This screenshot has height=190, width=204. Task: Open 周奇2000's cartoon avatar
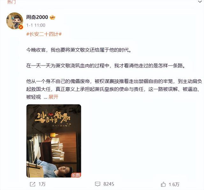[15, 21]
